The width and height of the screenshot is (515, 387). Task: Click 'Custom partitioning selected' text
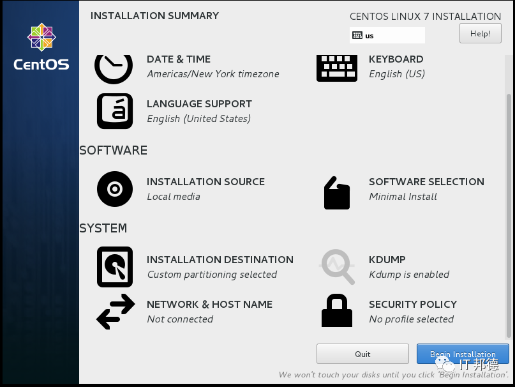coord(212,275)
